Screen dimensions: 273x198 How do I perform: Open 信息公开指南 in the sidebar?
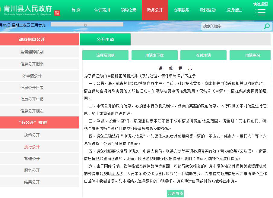[x=32, y=64]
